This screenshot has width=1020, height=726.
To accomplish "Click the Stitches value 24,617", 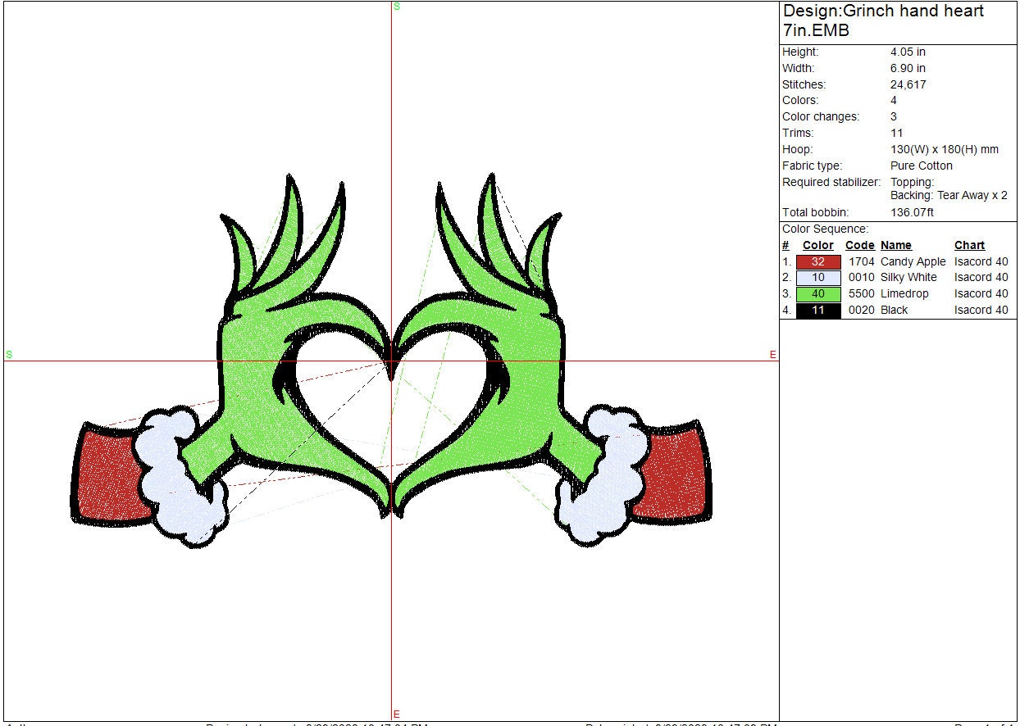I will (908, 84).
